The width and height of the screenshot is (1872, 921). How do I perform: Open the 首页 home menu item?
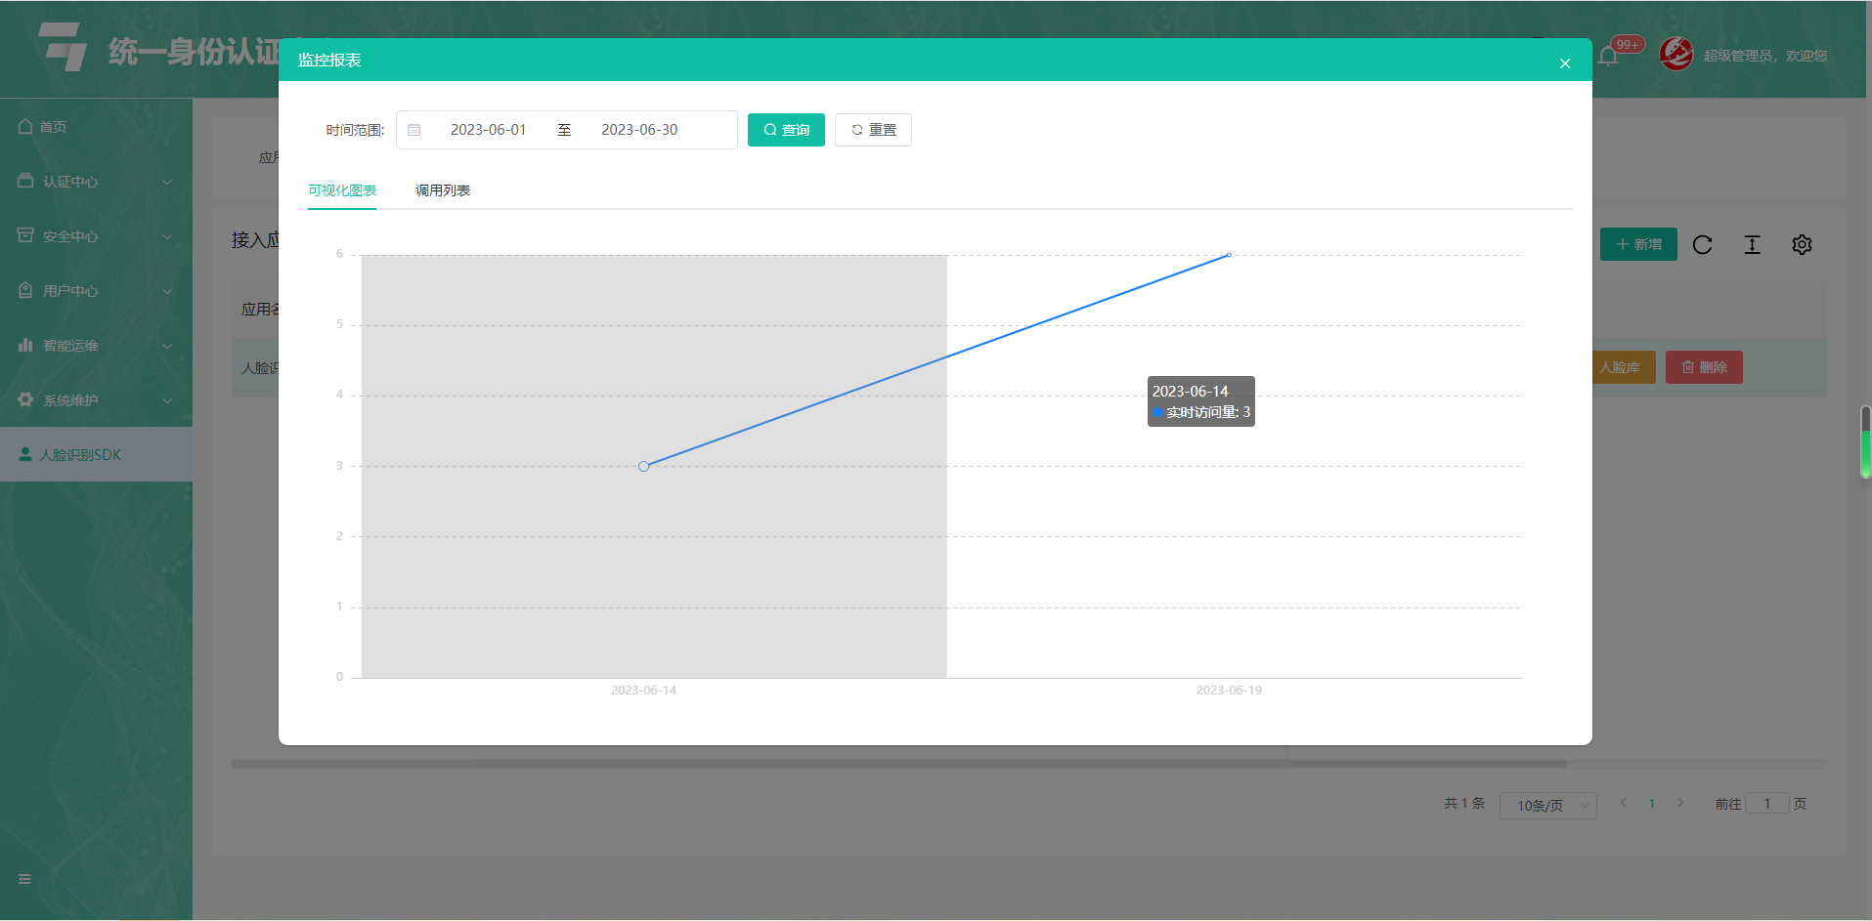click(x=96, y=127)
